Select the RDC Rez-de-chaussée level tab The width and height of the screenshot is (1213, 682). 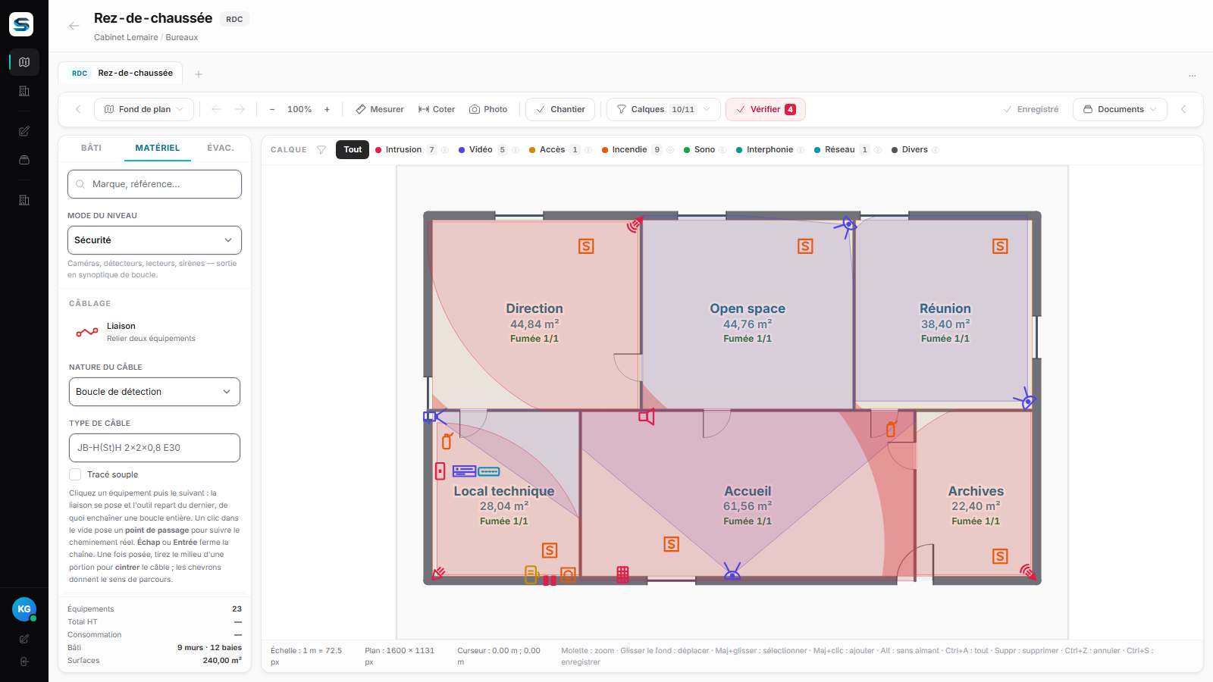click(x=121, y=74)
